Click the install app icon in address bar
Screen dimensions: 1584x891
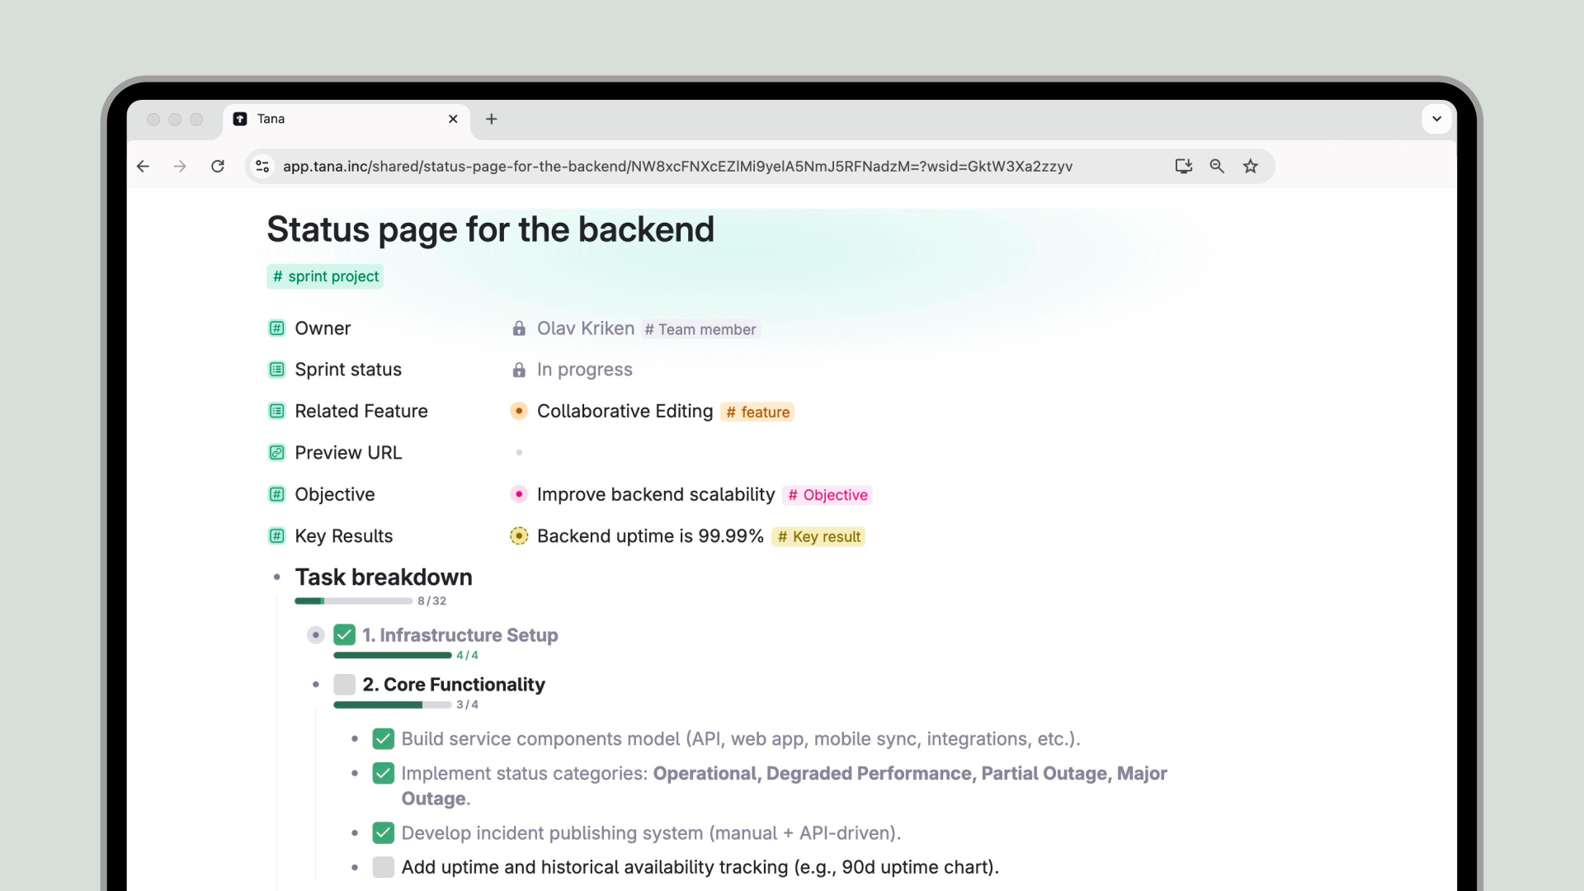click(x=1184, y=167)
